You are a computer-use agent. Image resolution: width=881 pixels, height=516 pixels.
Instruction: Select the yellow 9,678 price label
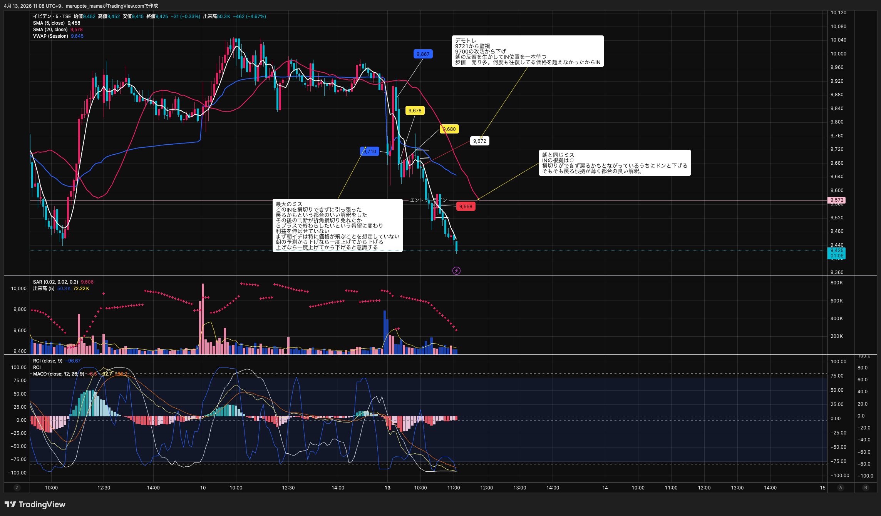click(x=415, y=111)
